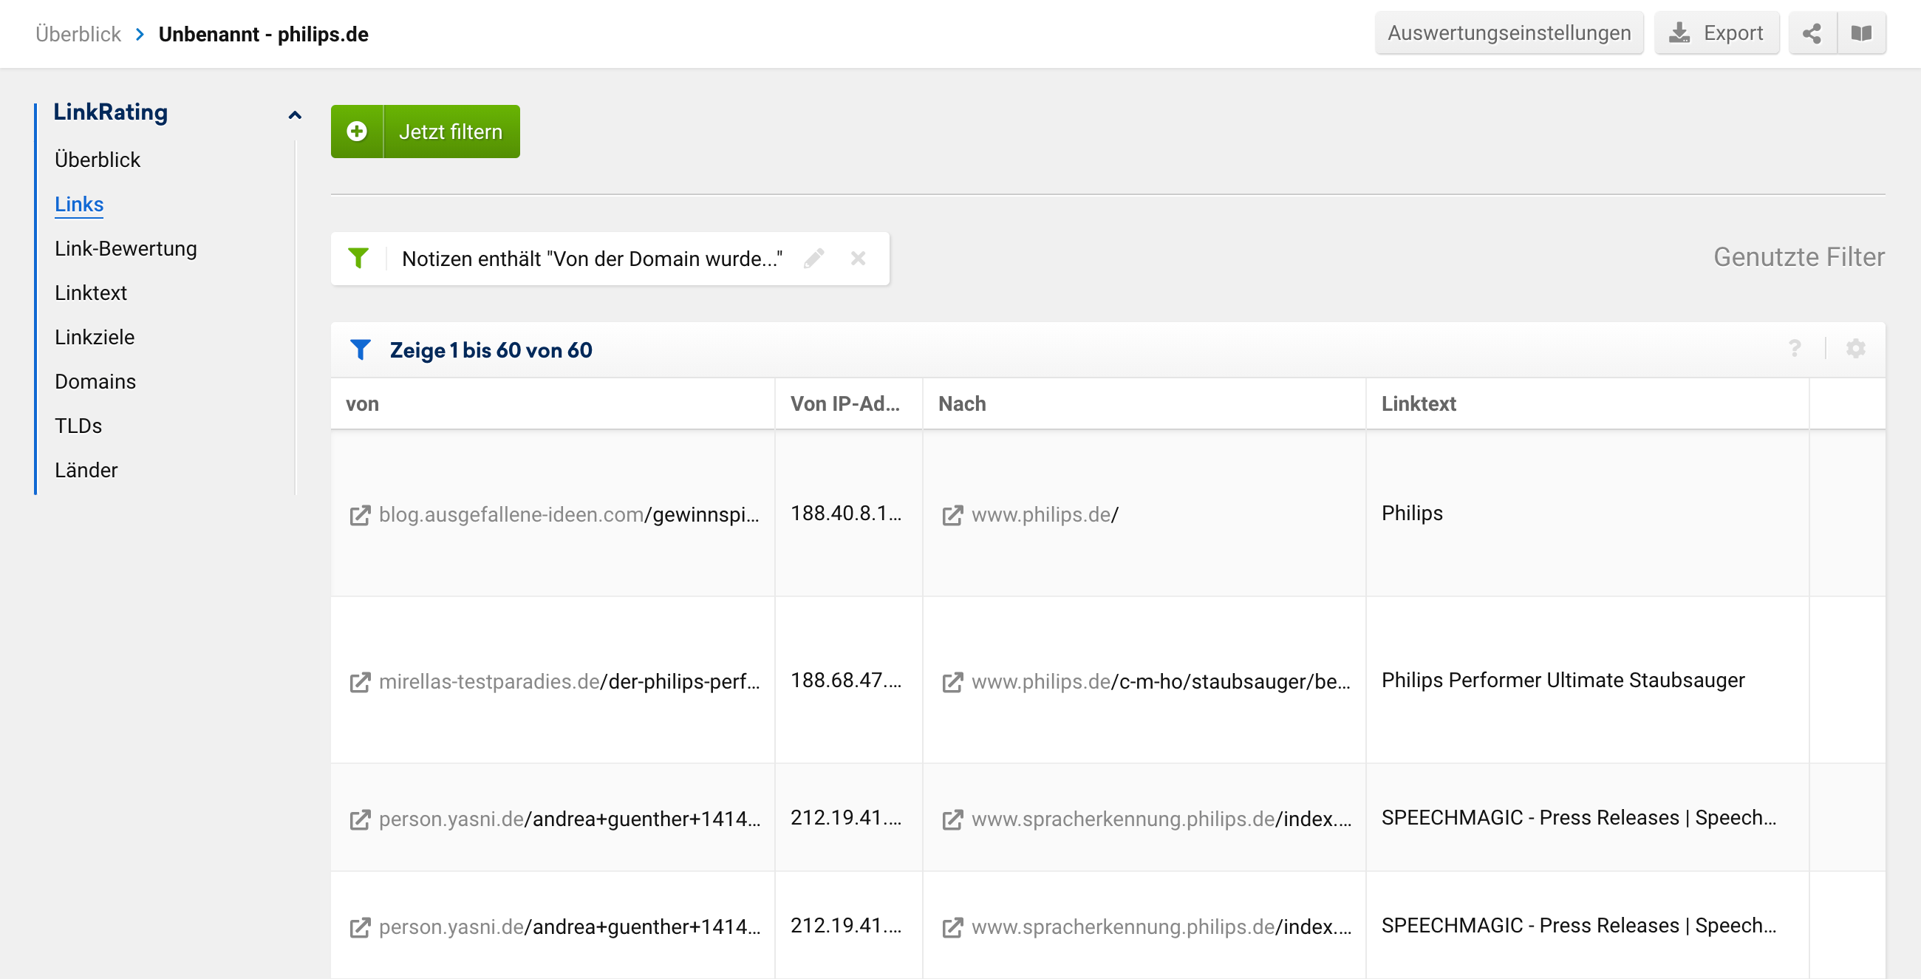Screen dimensions: 1921x979
Task: Open table settings gear icon
Action: point(1855,348)
